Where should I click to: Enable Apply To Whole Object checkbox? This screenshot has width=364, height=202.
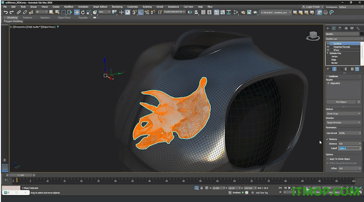[328, 159]
